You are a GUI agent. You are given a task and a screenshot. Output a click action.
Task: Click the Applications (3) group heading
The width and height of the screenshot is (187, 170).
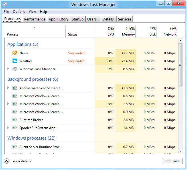(23, 44)
